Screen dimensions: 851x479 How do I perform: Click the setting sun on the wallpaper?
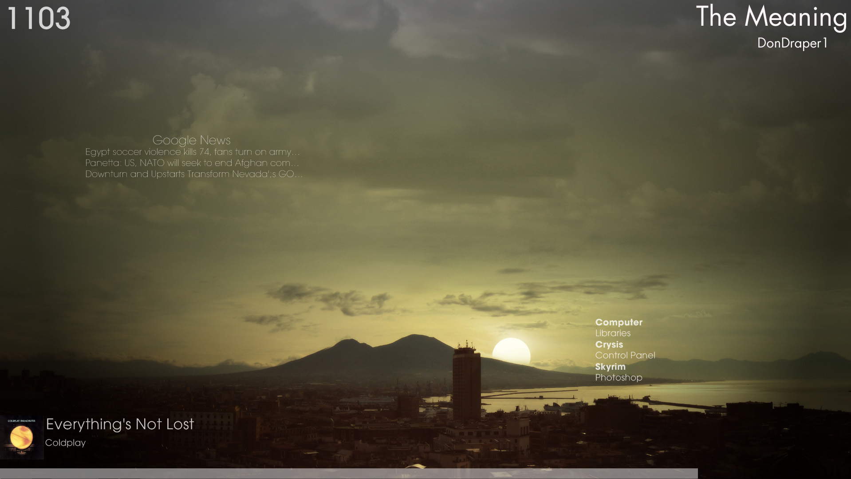[511, 351]
